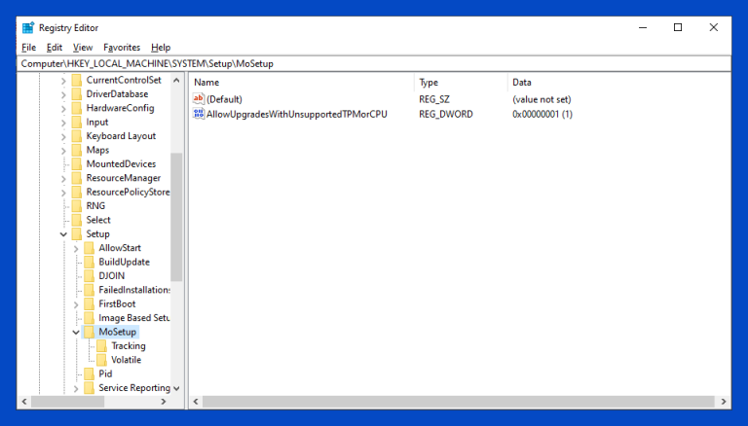Select the (Default) string value icon
The height and width of the screenshot is (426, 748).
tap(199, 98)
